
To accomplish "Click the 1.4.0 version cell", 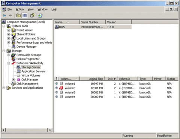I will (x=111, y=27).
